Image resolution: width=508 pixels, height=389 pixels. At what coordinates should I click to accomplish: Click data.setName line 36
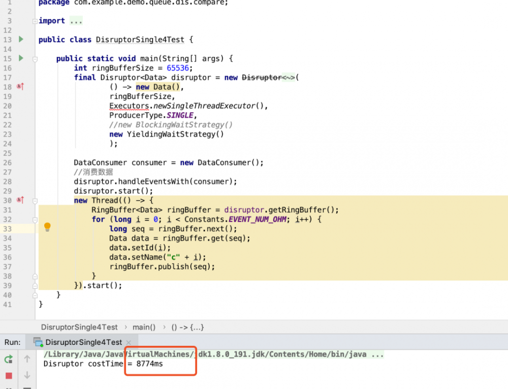[x=157, y=258]
